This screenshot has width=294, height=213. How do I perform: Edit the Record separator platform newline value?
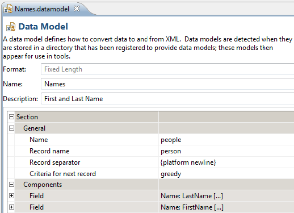pos(188,162)
